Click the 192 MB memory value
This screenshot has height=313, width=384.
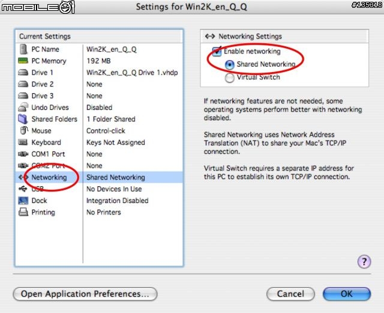click(98, 61)
